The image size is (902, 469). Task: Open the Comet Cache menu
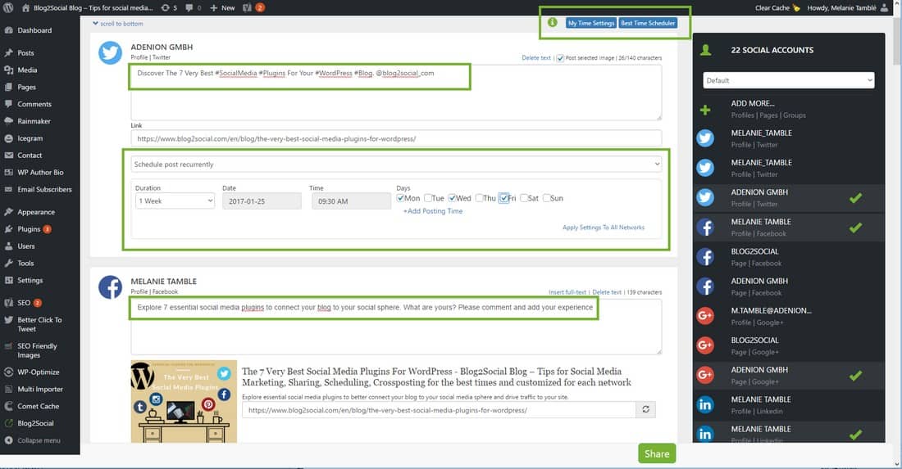39,406
